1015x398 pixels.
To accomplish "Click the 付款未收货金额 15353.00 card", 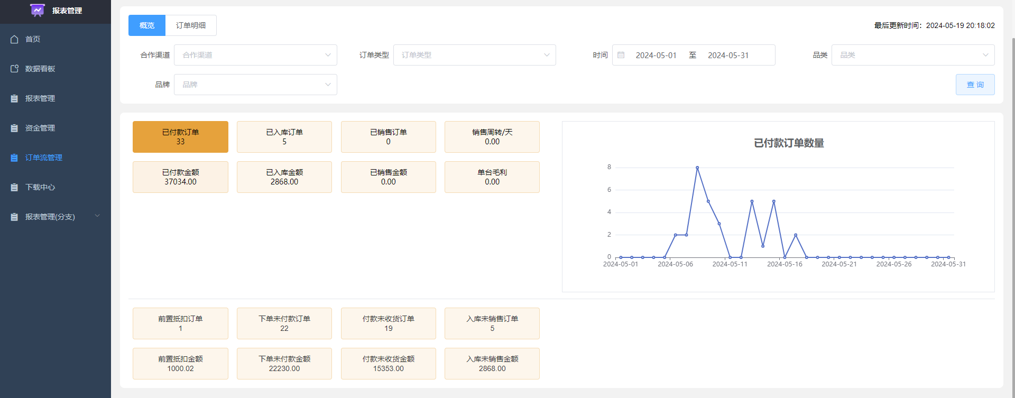I will [x=389, y=364].
